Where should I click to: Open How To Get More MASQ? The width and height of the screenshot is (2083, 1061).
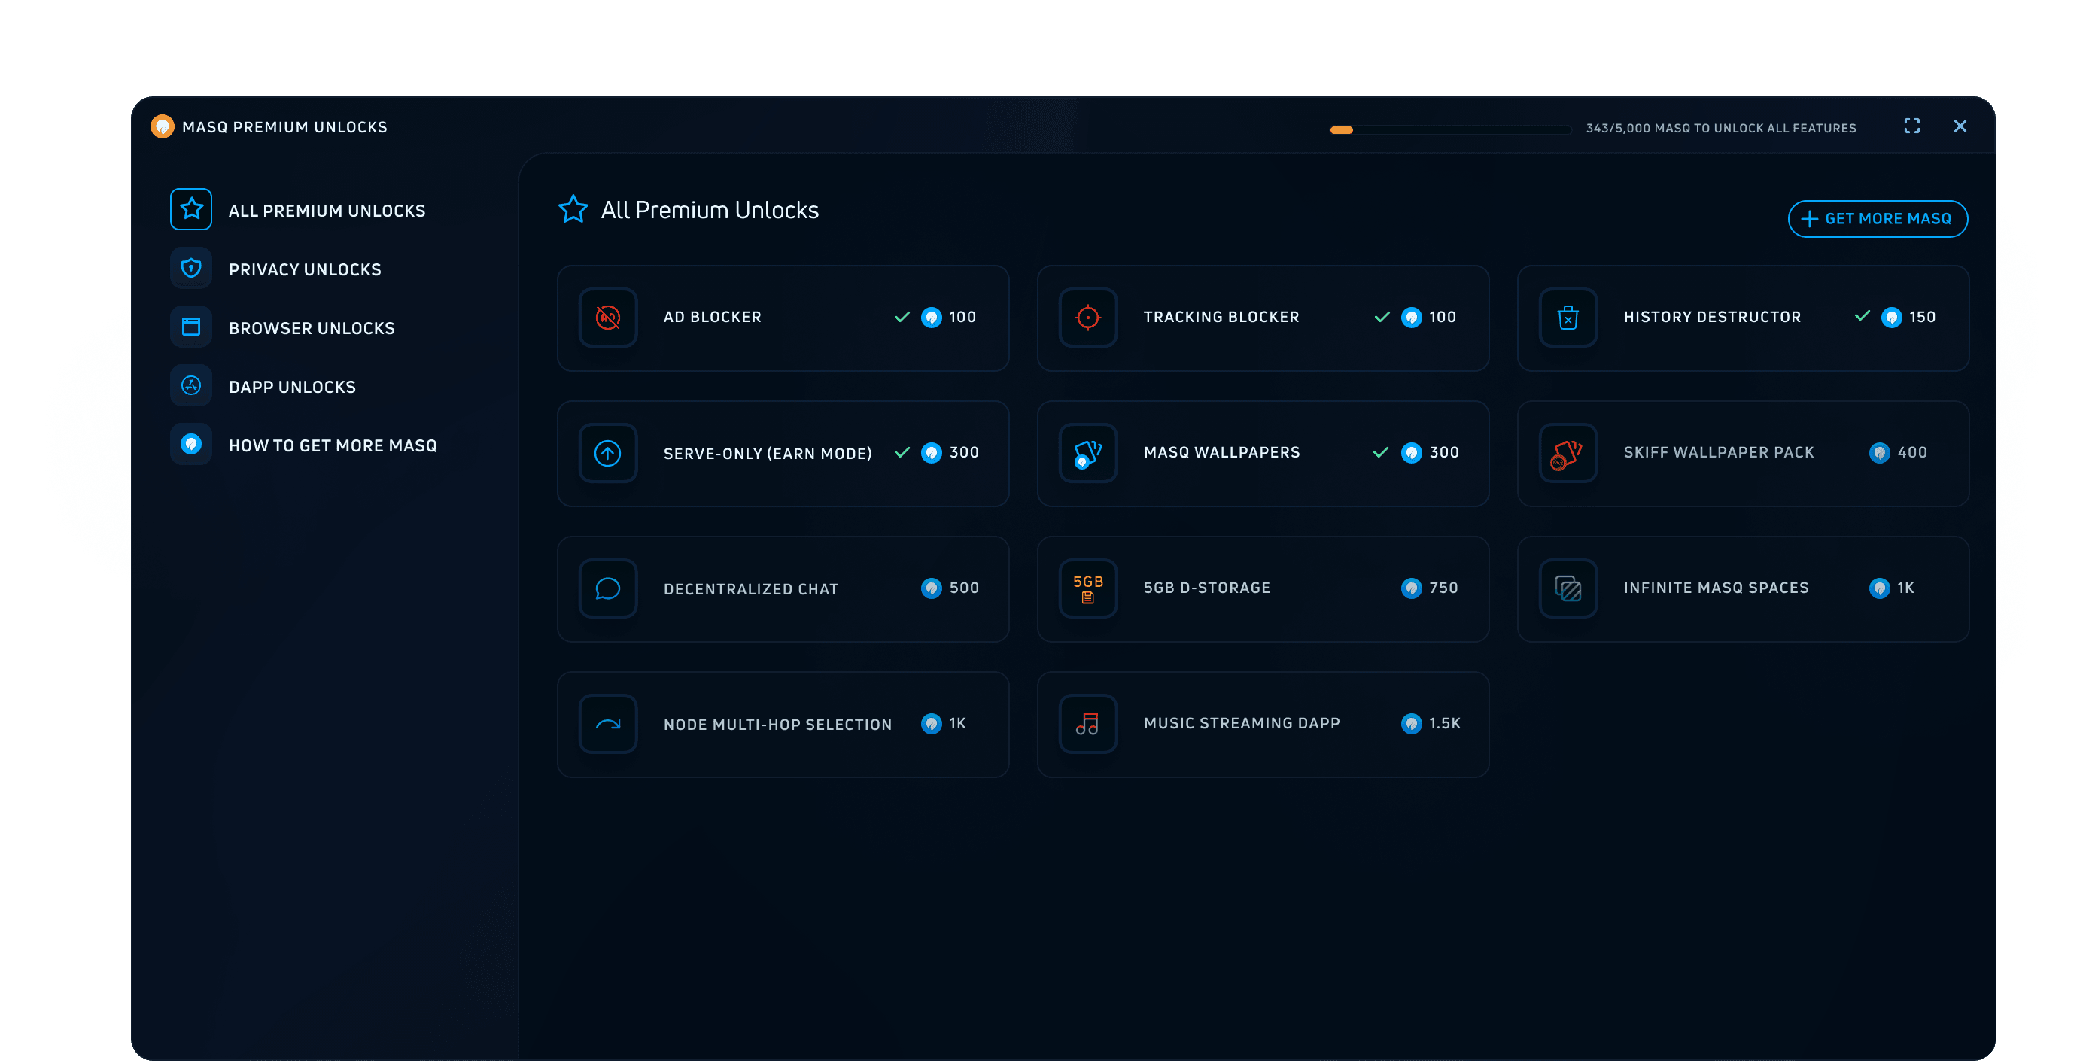(x=333, y=445)
